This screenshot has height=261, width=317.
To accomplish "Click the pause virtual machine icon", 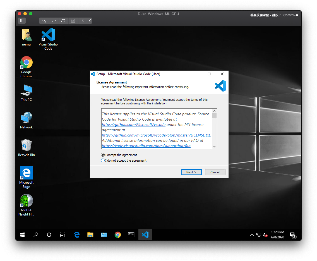I will (x=21, y=20).
